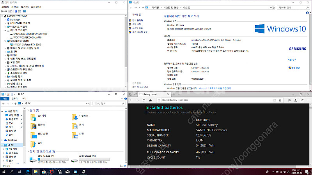This screenshot has width=312, height=175.
Task: Go back in File Explorer 내 PC
Action: pyautogui.click(x=4, y=103)
